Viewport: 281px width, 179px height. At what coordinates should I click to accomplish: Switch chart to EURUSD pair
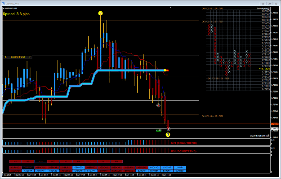click(15, 167)
